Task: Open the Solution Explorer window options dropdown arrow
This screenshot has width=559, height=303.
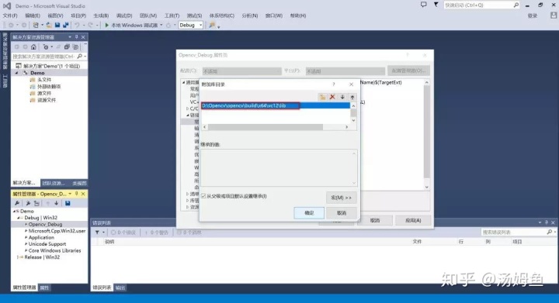Action: click(x=70, y=37)
